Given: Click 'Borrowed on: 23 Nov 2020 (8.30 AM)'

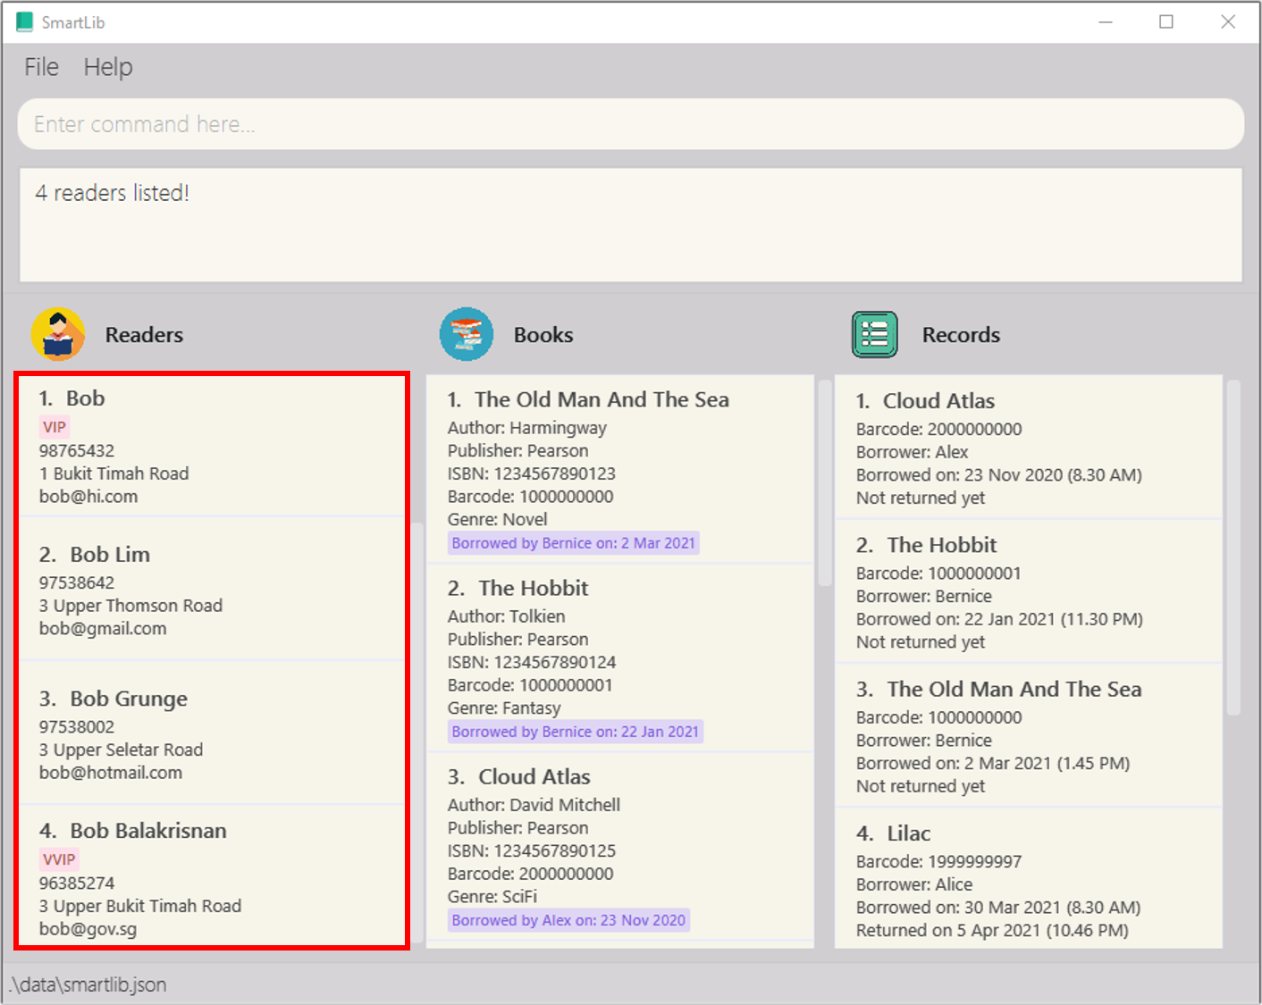Looking at the screenshot, I should [999, 475].
